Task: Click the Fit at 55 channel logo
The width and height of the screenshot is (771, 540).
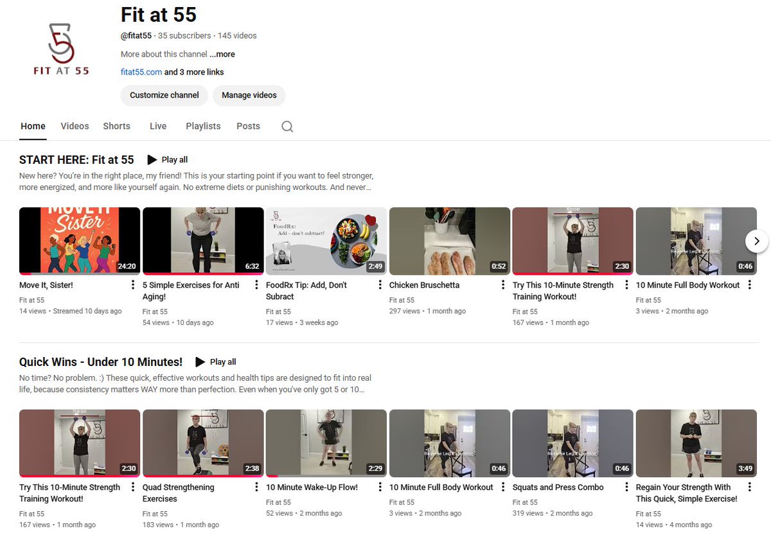Action: (62, 49)
